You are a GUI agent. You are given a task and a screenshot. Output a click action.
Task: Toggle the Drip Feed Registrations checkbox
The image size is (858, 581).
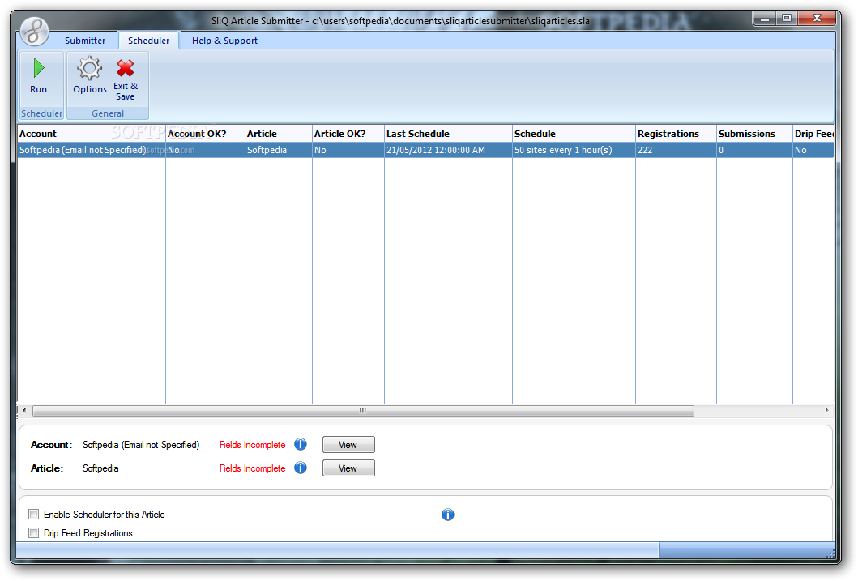[34, 533]
